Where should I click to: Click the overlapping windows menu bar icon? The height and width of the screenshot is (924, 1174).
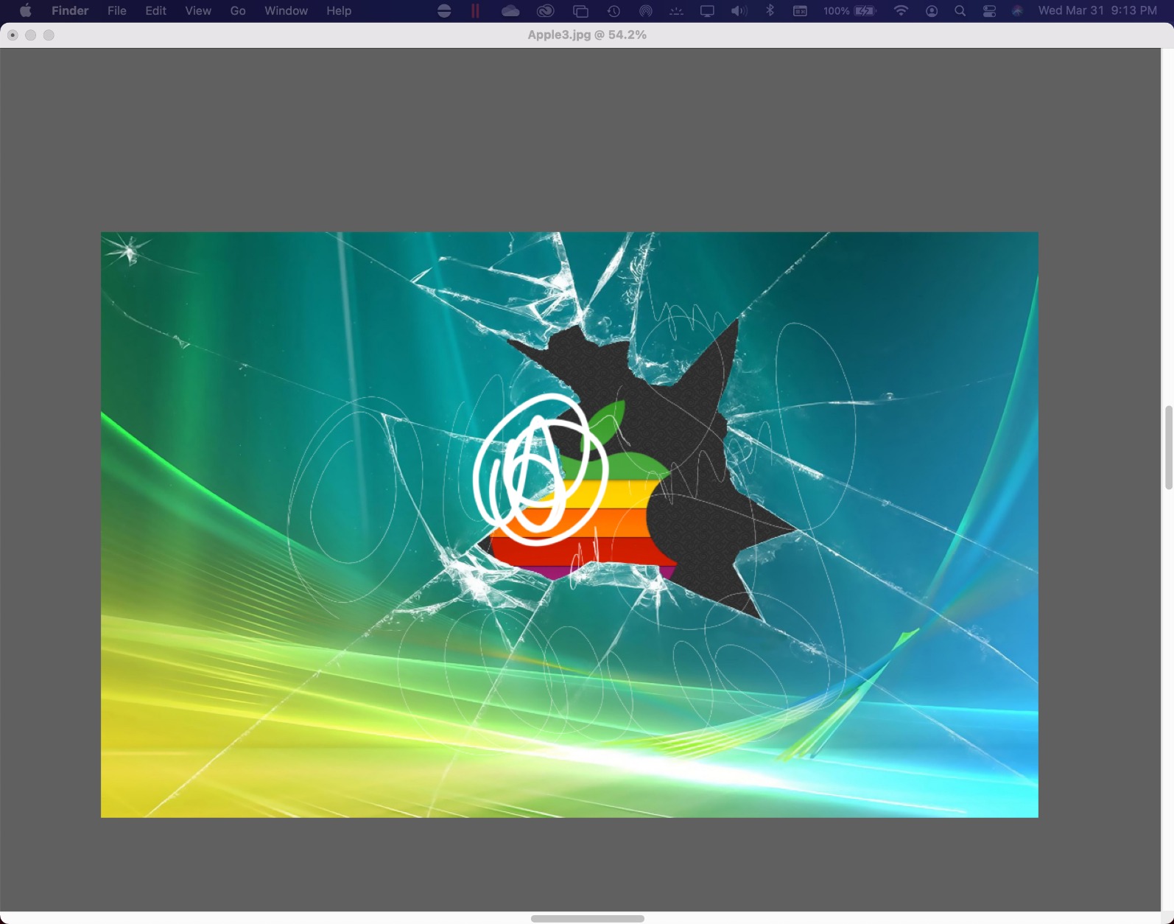(x=580, y=11)
